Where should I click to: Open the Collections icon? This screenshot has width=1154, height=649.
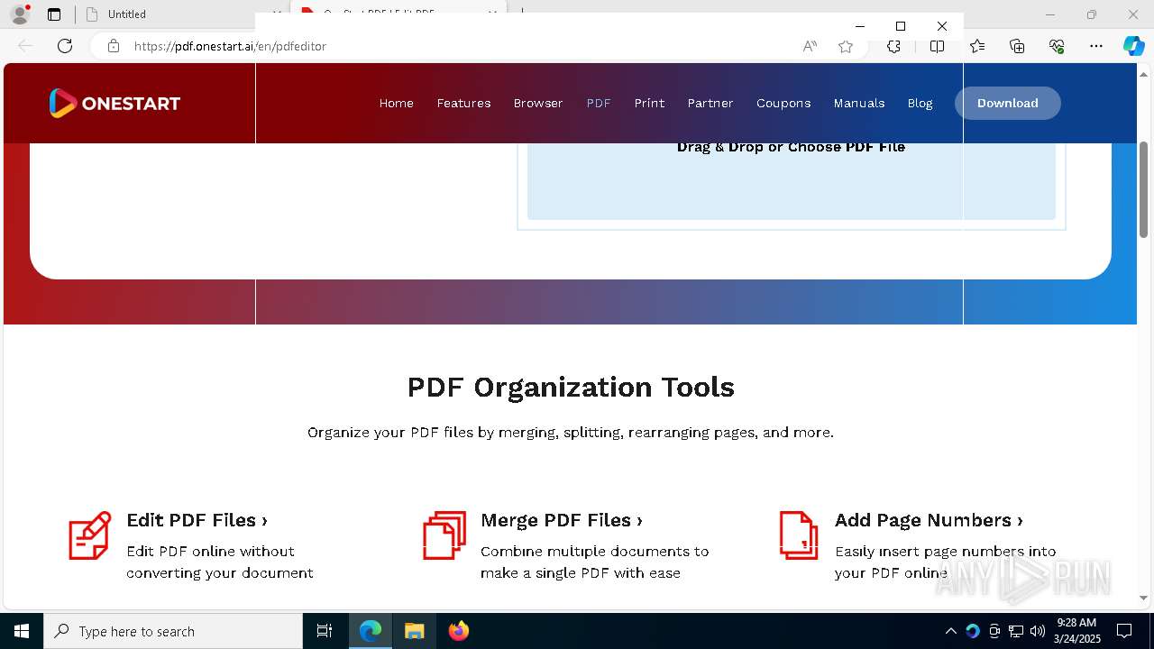click(1017, 47)
